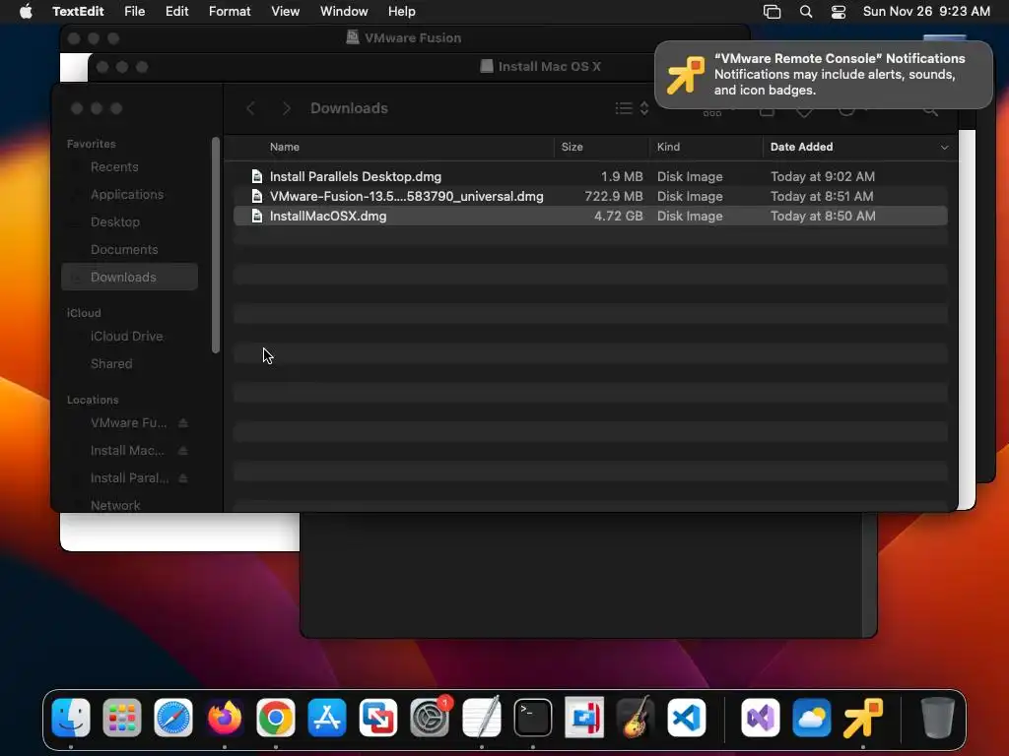1009x756 pixels.
Task: Eject the Install Paral... volume
Action: [x=182, y=478]
